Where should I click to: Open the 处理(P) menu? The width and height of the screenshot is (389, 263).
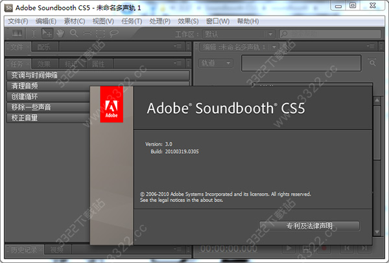(159, 21)
